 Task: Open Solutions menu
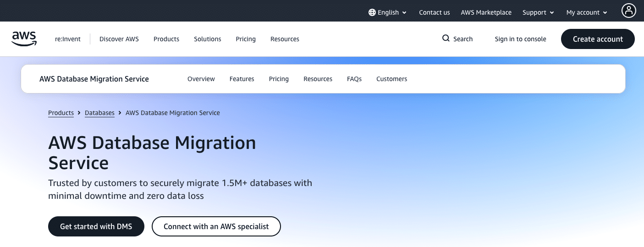[208, 39]
